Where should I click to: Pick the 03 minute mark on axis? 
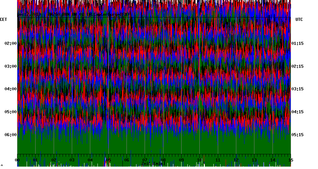tap(72, 160)
